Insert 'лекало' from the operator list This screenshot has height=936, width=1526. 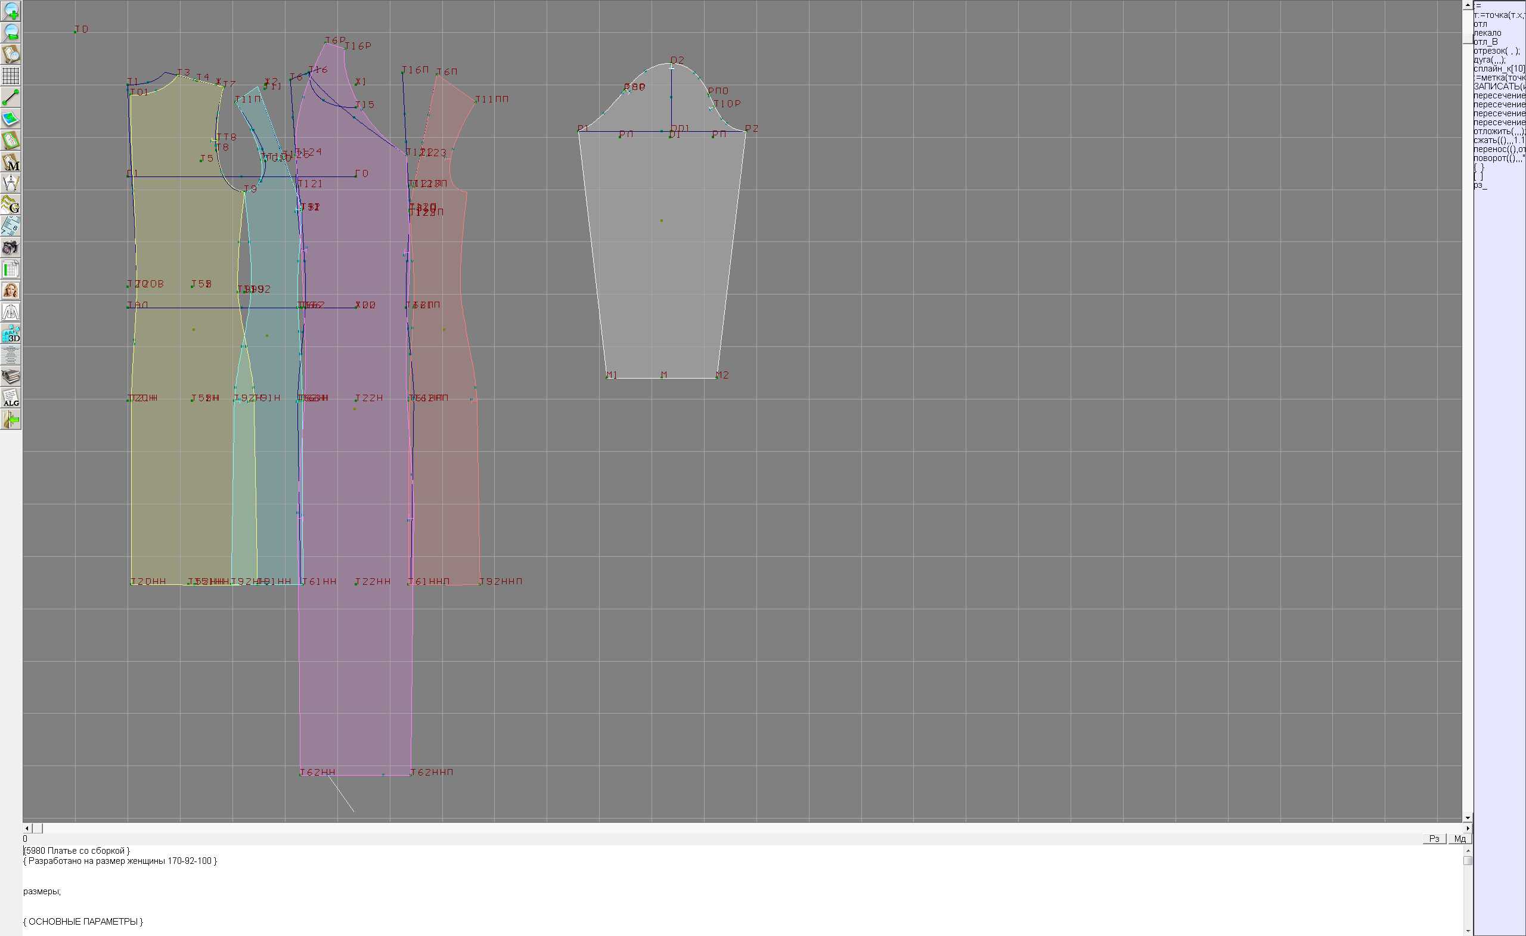coord(1487,33)
